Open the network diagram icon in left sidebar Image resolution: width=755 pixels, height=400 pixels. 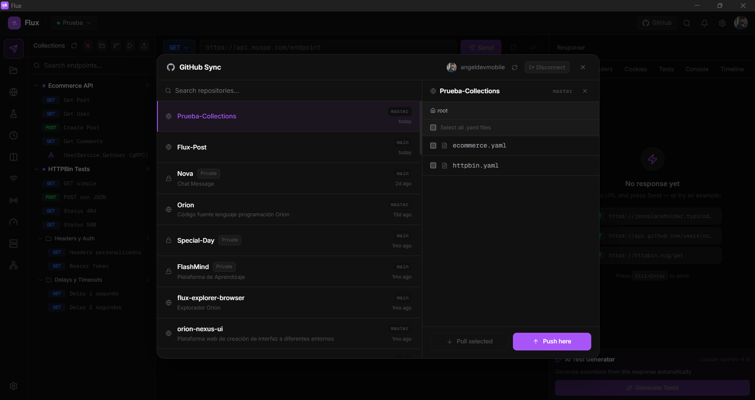[13, 265]
